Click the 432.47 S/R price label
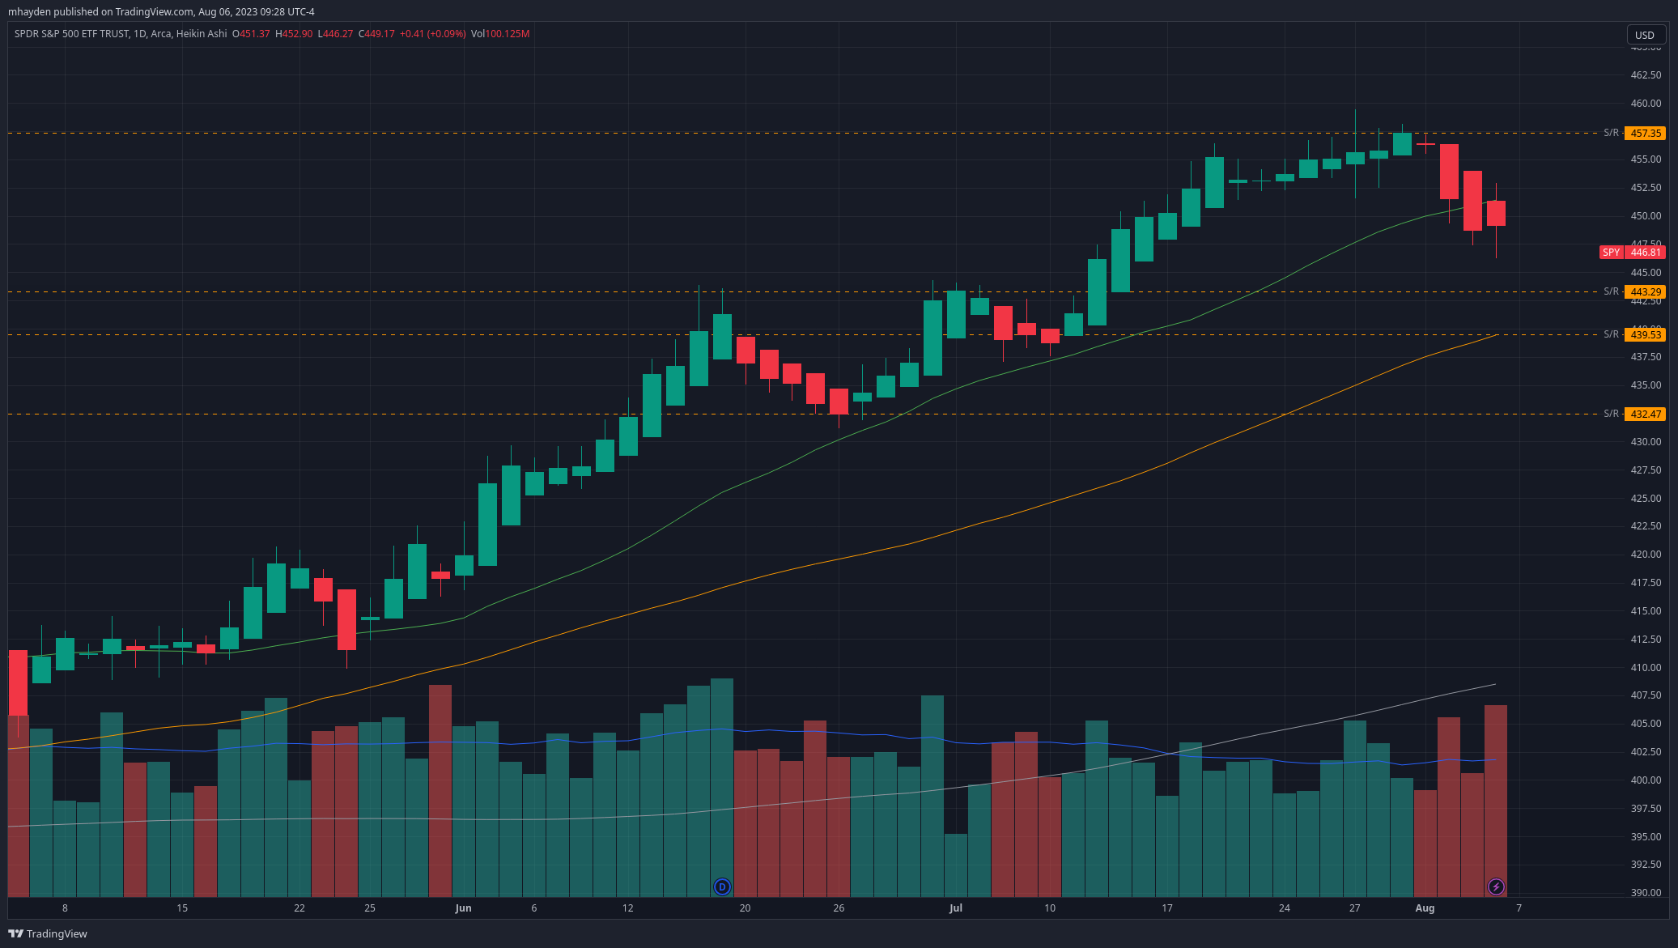Screen dimensions: 1678x948 [1645, 414]
